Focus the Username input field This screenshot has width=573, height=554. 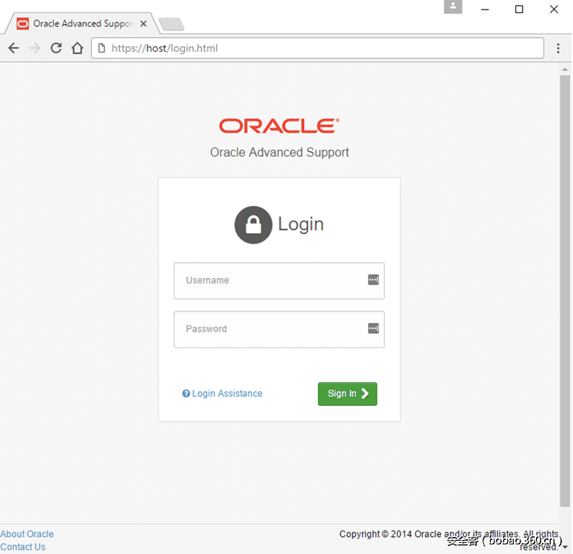(x=270, y=281)
